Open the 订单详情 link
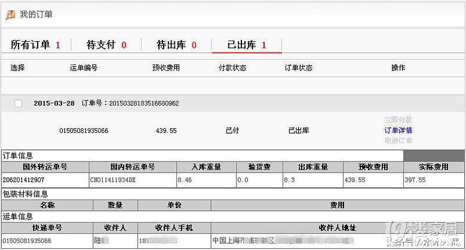 [398, 130]
